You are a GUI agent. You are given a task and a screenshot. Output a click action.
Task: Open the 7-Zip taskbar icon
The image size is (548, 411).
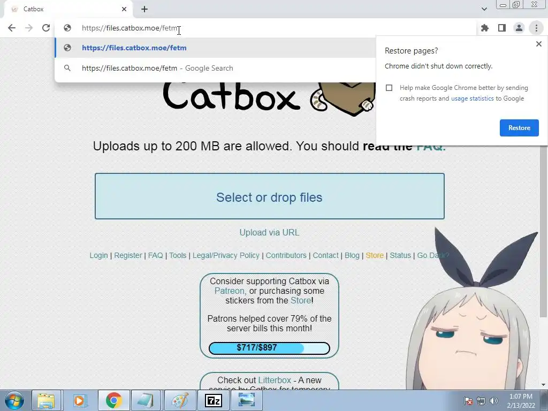(214, 400)
